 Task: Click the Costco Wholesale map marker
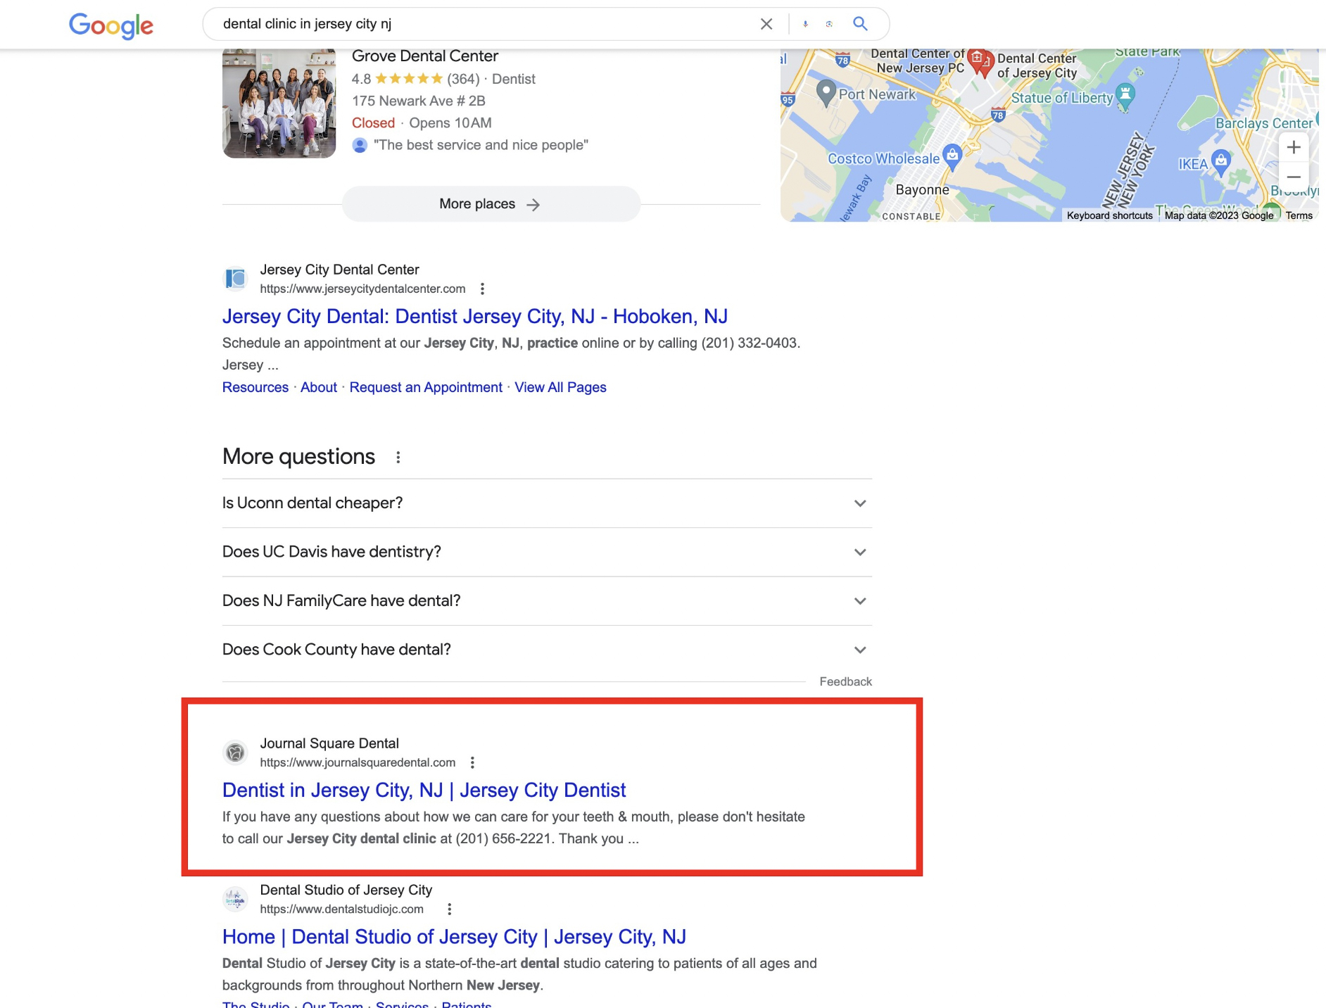952,156
